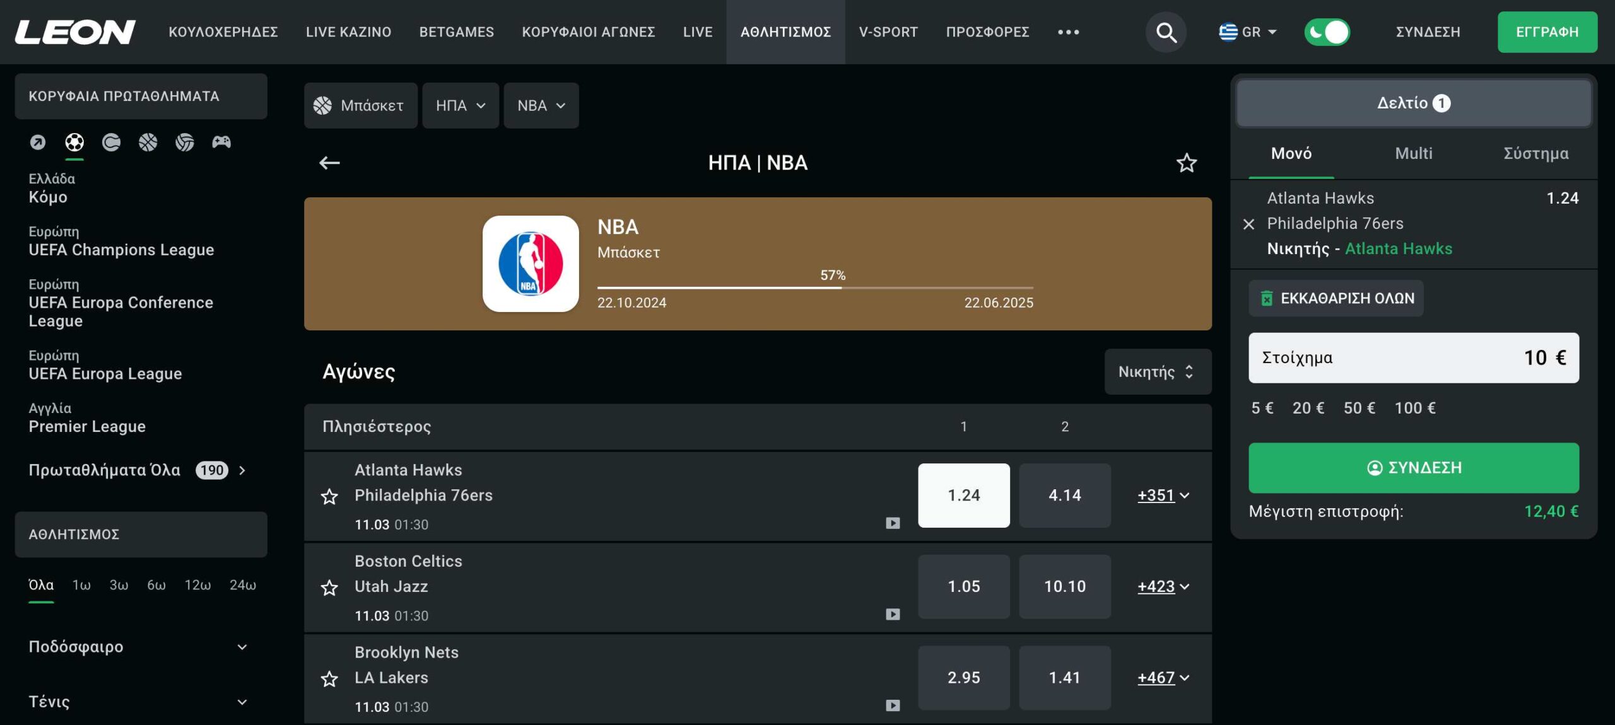Deselect the highlighted 1.24 odds button

[963, 496]
